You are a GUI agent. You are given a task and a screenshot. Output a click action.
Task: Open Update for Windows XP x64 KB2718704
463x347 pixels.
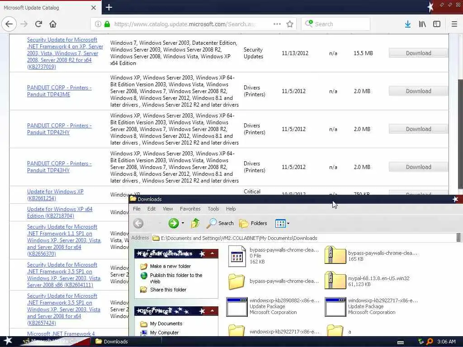[x=60, y=212]
